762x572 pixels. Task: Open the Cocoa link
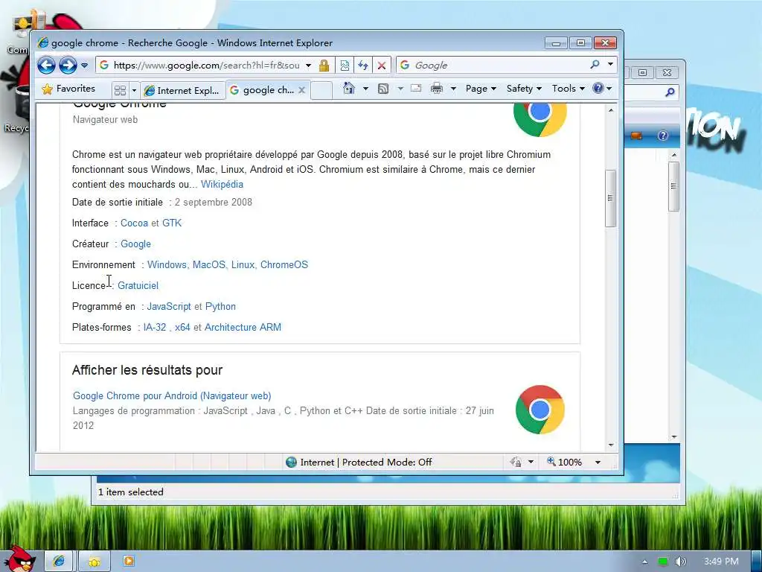(x=134, y=223)
